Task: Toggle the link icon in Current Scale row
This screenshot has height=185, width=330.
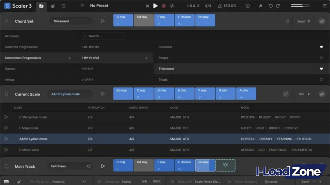Action: 322,94
